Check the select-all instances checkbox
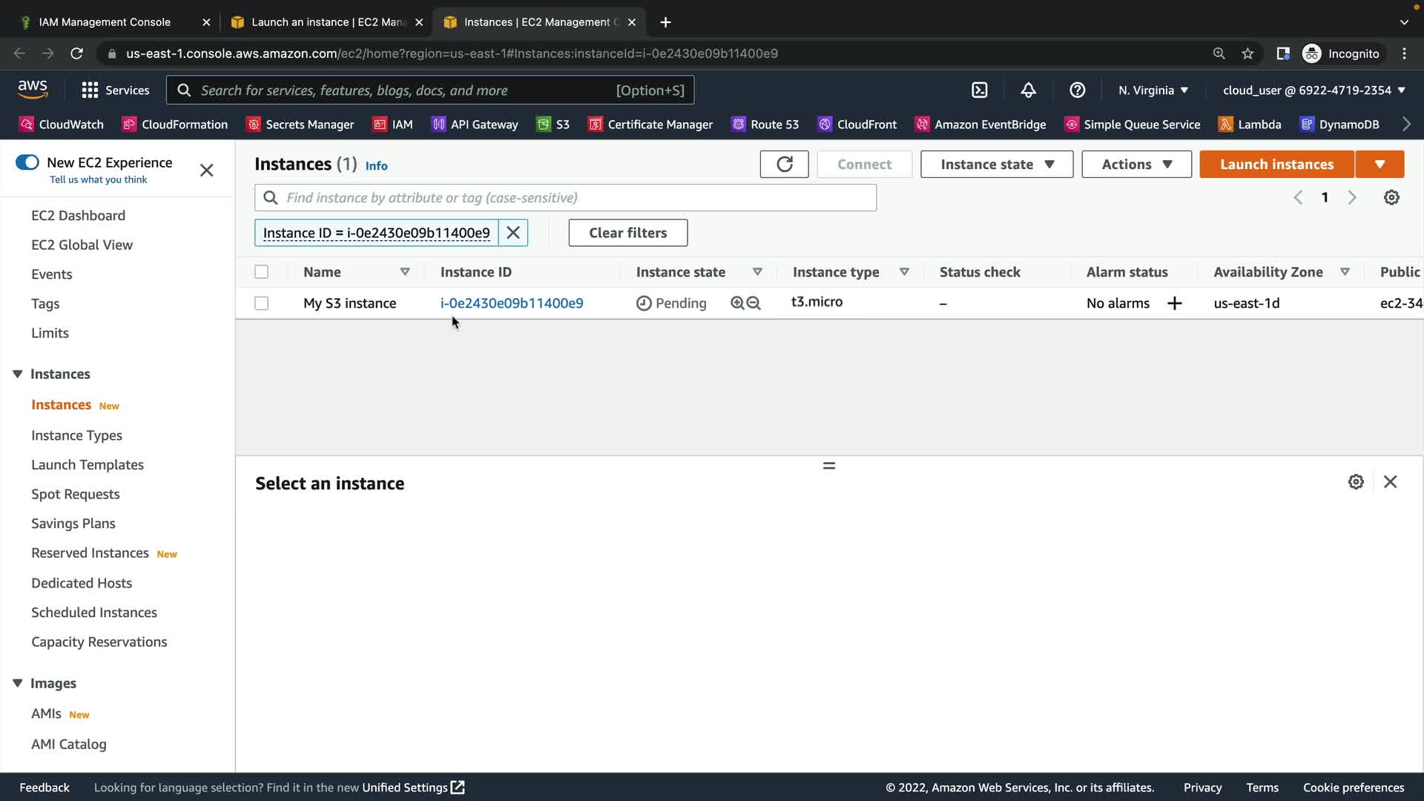The height and width of the screenshot is (801, 1424). 261,272
